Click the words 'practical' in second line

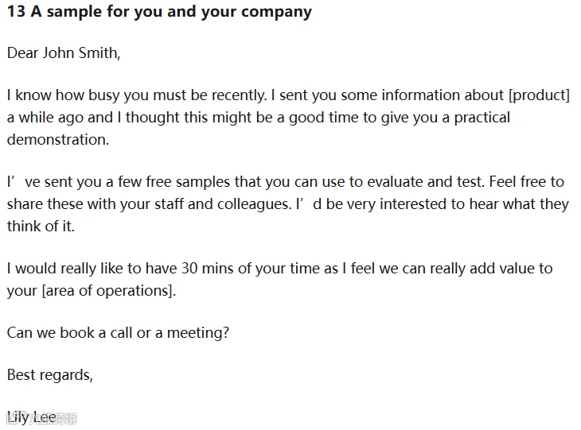point(482,118)
